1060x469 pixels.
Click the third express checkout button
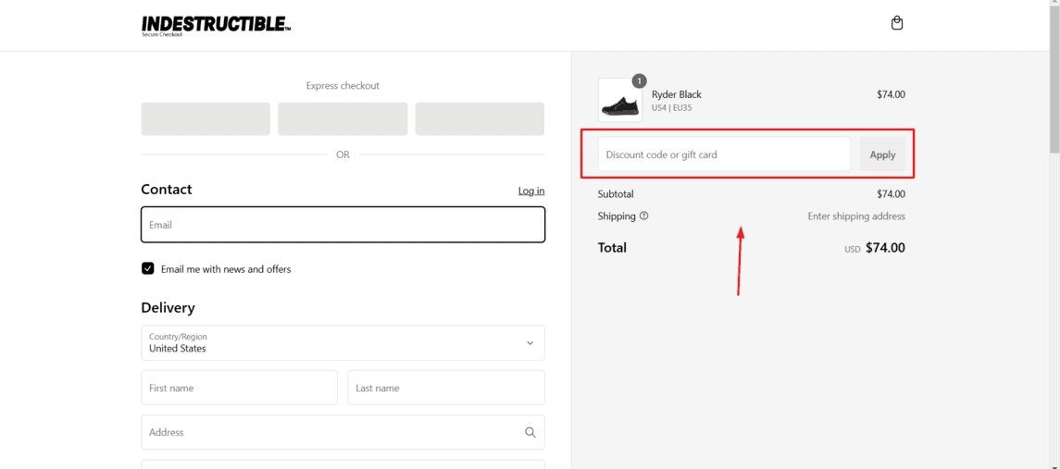pyautogui.click(x=480, y=119)
